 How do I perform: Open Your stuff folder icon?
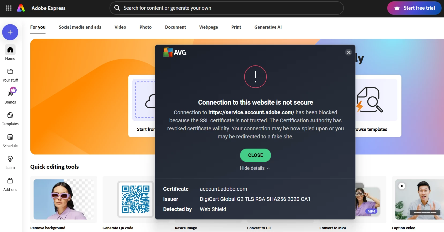point(10,71)
